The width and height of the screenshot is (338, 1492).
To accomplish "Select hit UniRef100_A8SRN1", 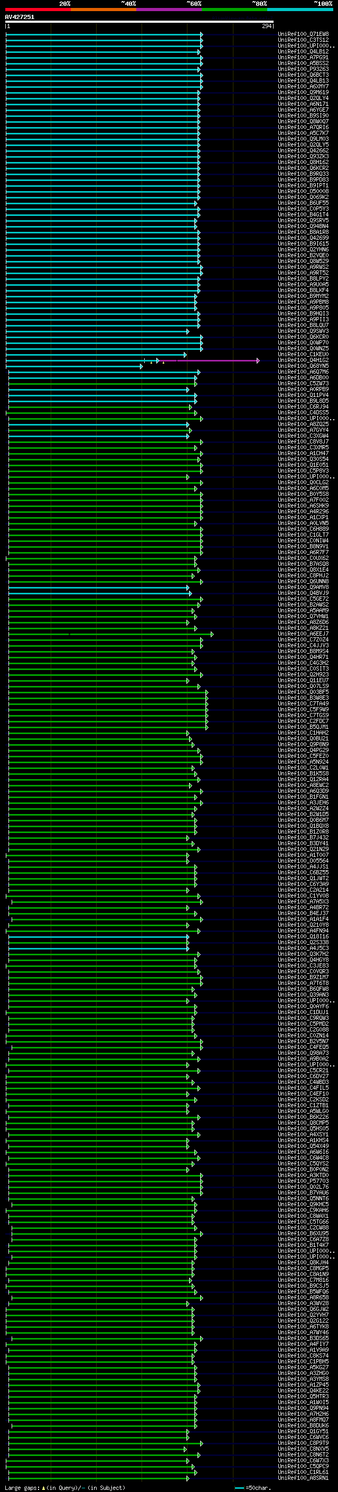I will (303, 1478).
